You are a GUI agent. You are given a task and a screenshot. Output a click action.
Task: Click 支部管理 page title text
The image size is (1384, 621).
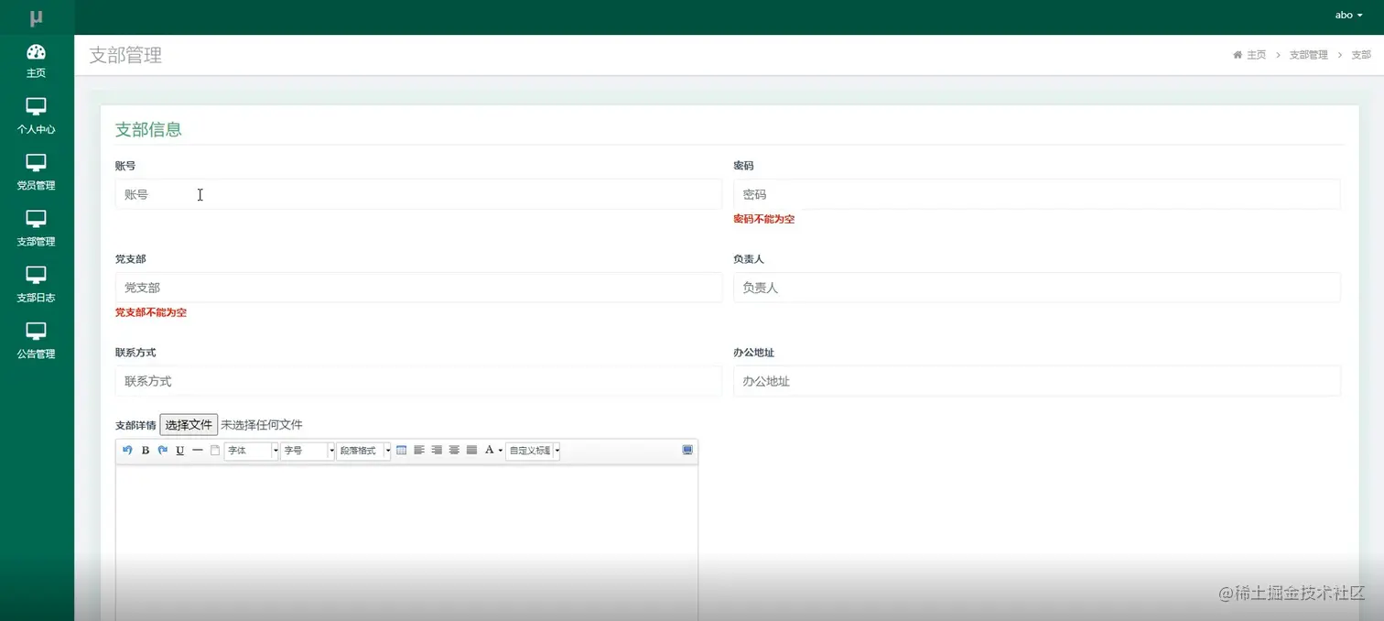(x=125, y=55)
